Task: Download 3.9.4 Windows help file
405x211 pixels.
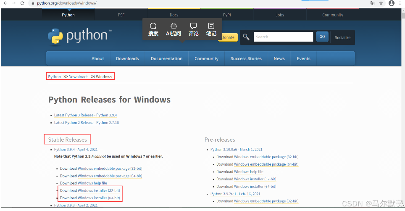Action: point(92,183)
